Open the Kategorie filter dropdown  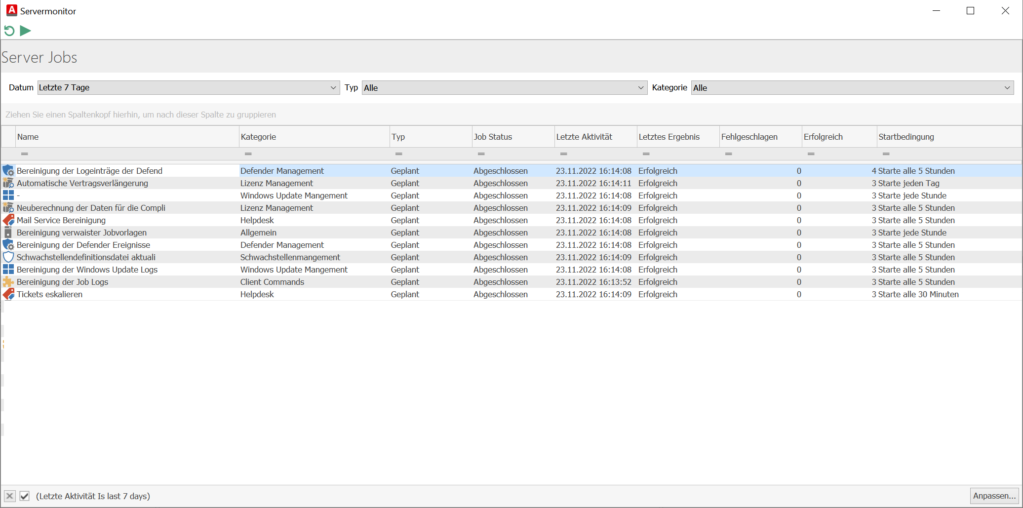(852, 88)
